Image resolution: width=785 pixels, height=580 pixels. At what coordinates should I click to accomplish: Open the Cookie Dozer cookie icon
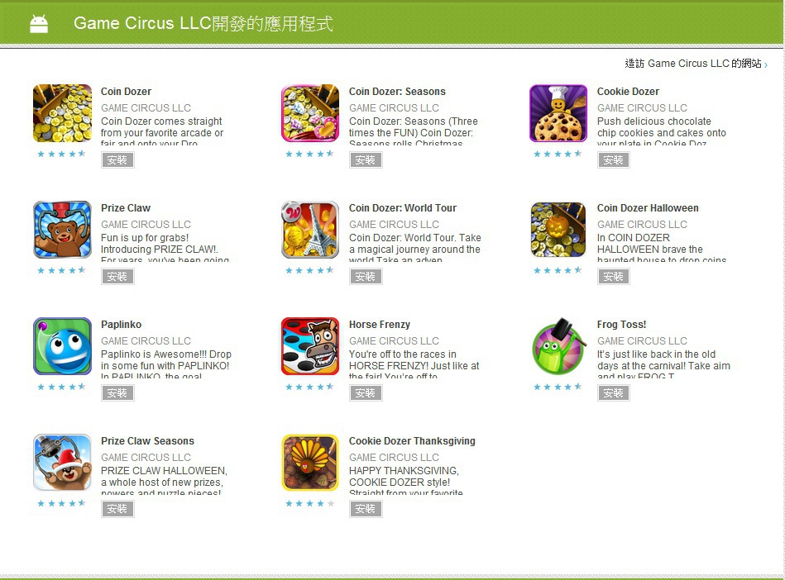click(558, 113)
